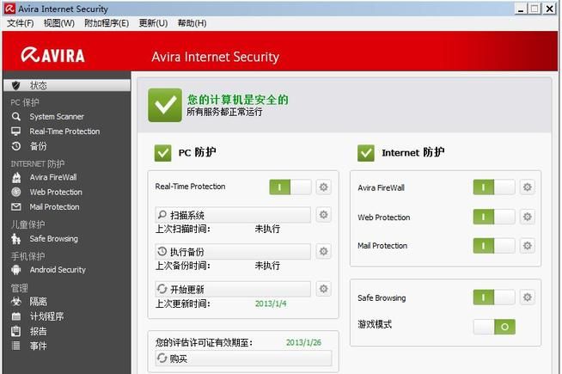This screenshot has height=374, width=562.
Task: Open Mail Protection settings gear on right
Action: 527,246
